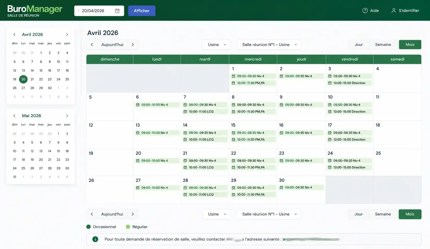Click top next-period arrow beside Aujourd'hui

[x=133, y=45]
